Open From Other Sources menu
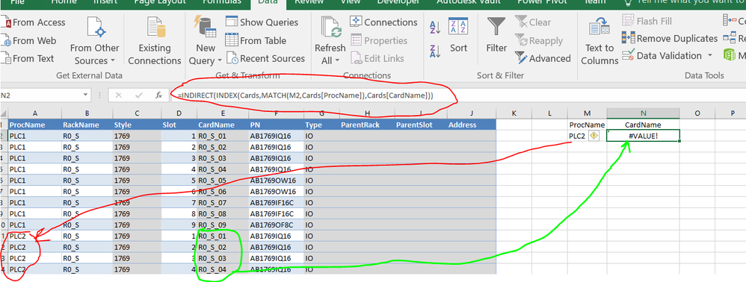This screenshot has width=746, height=282. (x=94, y=40)
